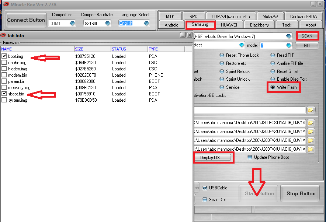Open CDMA/Qualcomm/LG tab
Viewport: 326px width, 224px height.
[231, 16]
